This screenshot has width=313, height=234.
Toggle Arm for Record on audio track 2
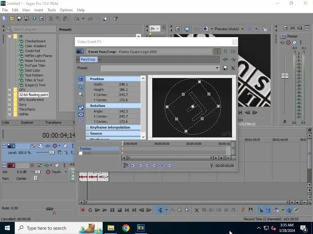(x=32, y=165)
